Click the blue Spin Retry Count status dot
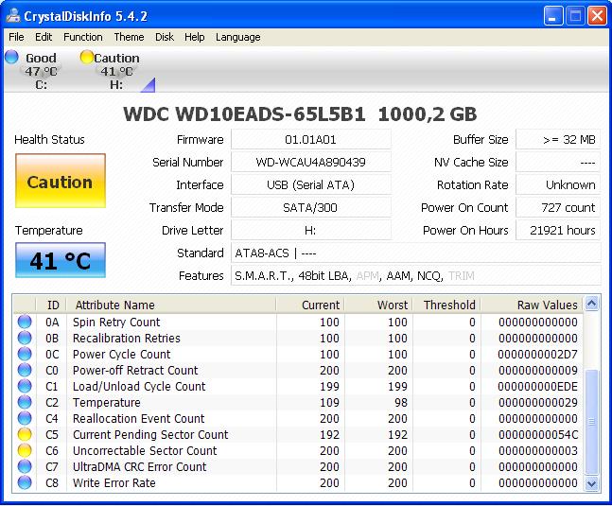The height and width of the screenshot is (506, 612). pyautogui.click(x=25, y=323)
